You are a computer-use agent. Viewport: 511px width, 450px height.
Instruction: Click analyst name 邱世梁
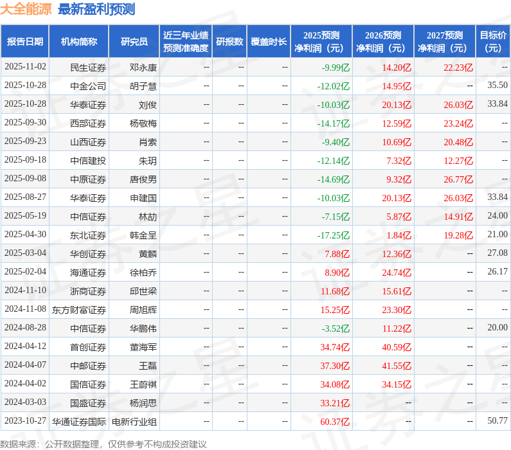coord(143,291)
